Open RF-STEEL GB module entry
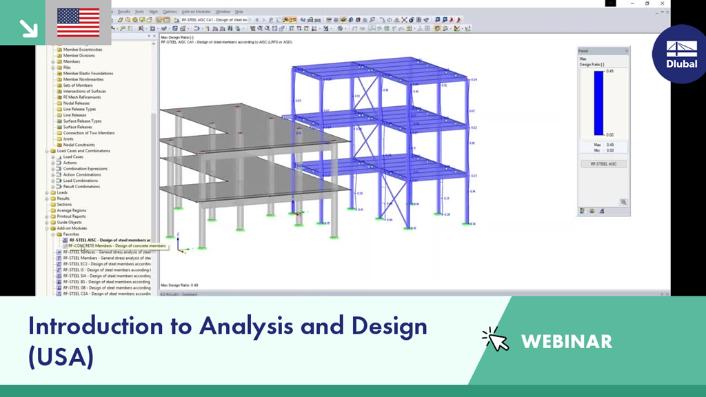 107,288
